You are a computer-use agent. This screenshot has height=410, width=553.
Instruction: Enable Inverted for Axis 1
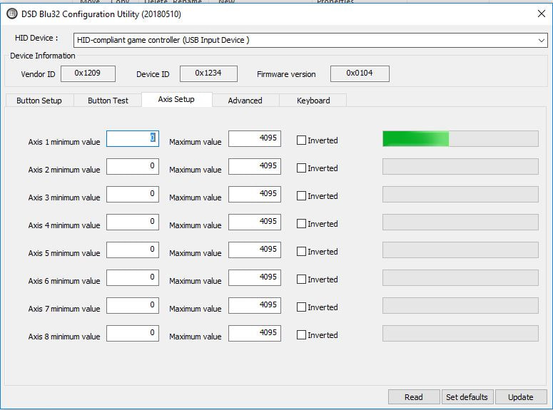[x=301, y=140]
